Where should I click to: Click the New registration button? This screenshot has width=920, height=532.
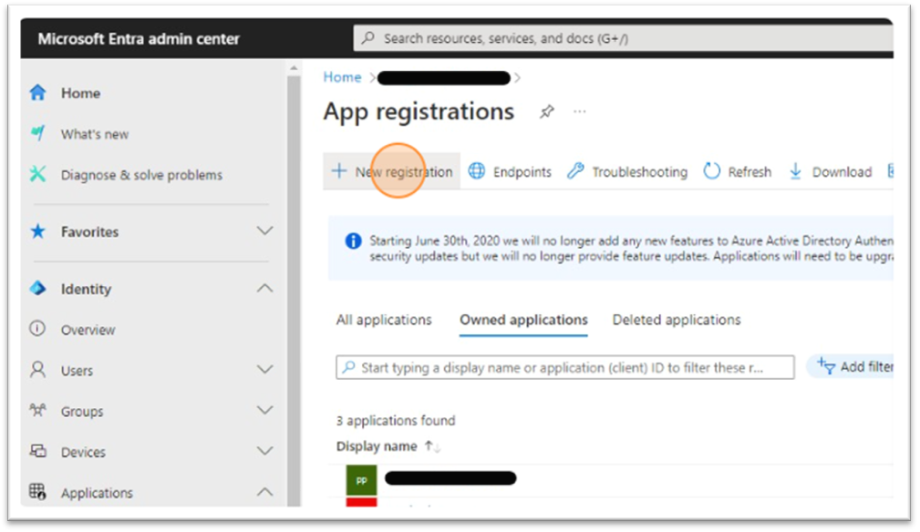392,171
